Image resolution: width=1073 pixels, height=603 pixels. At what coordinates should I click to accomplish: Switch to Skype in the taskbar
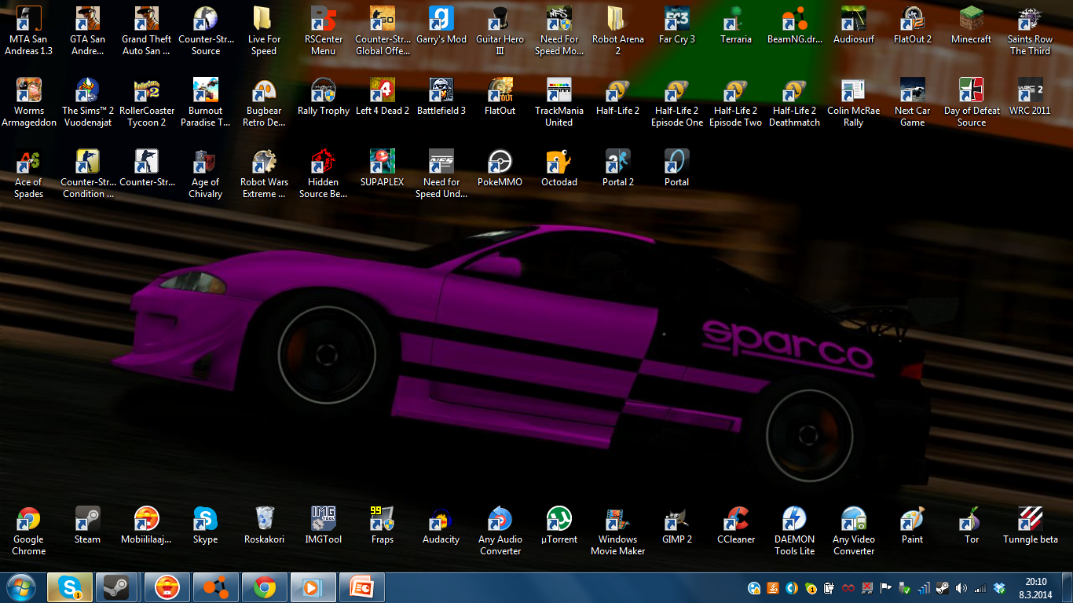(69, 587)
